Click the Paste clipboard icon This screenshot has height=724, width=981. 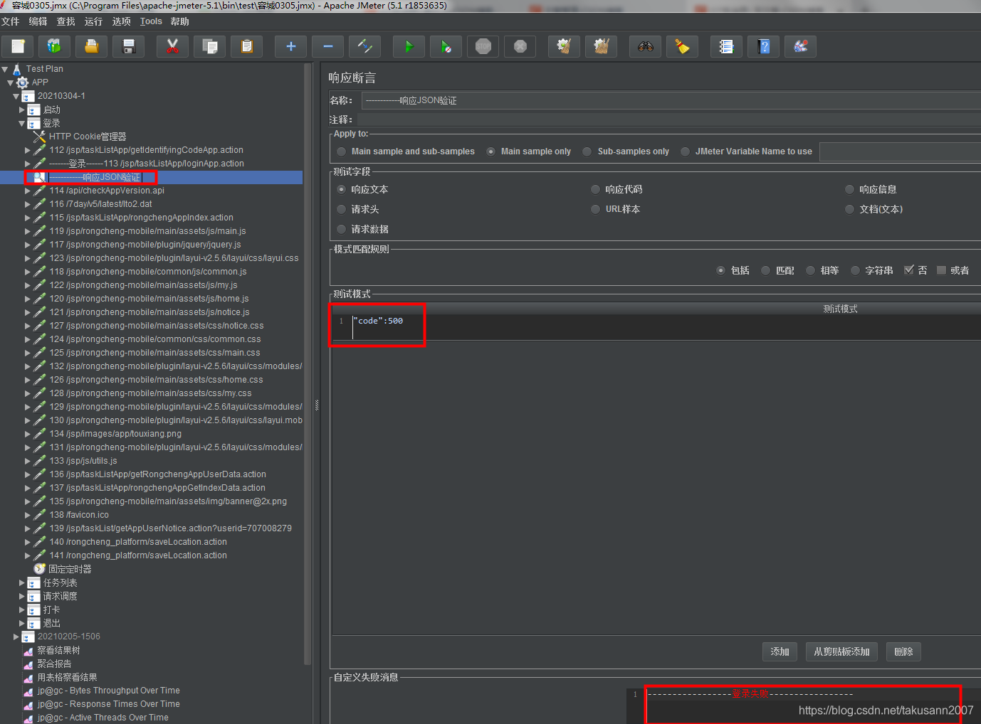point(246,46)
